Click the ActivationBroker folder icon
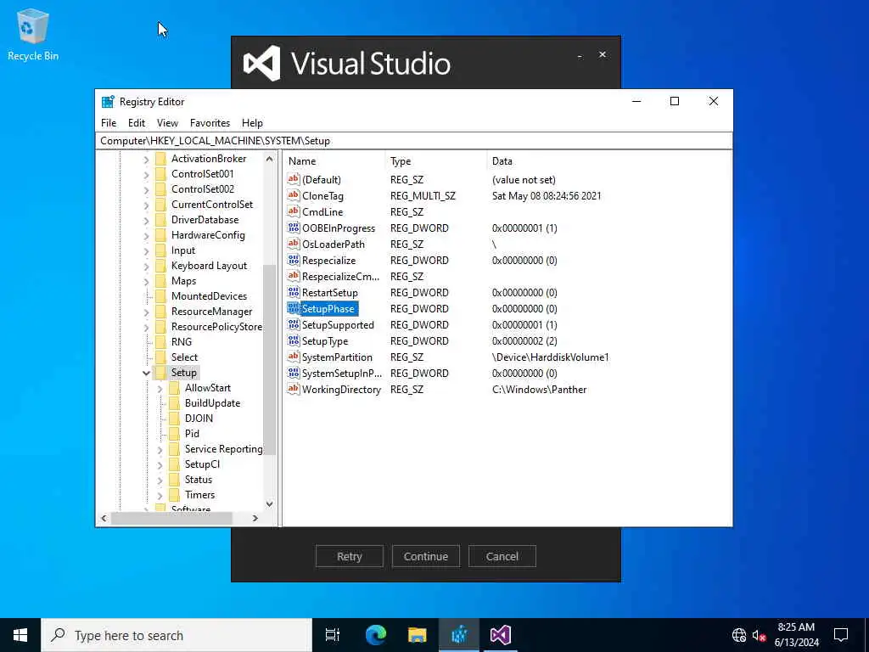This screenshot has height=652, width=869. 160,159
